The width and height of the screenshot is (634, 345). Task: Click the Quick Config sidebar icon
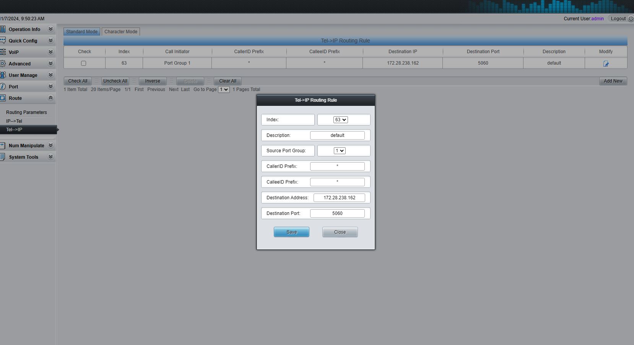3,41
